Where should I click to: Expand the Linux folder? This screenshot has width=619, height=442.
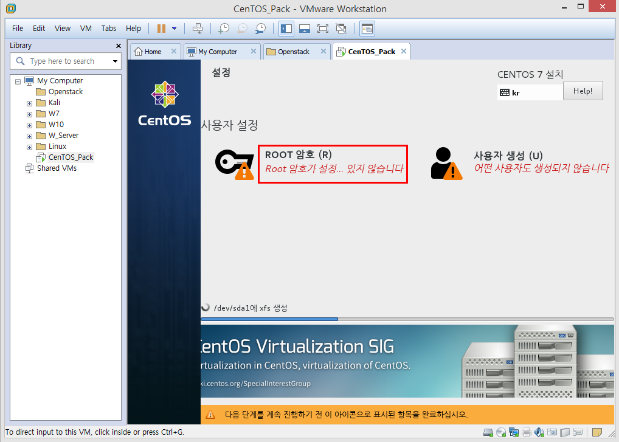(29, 147)
